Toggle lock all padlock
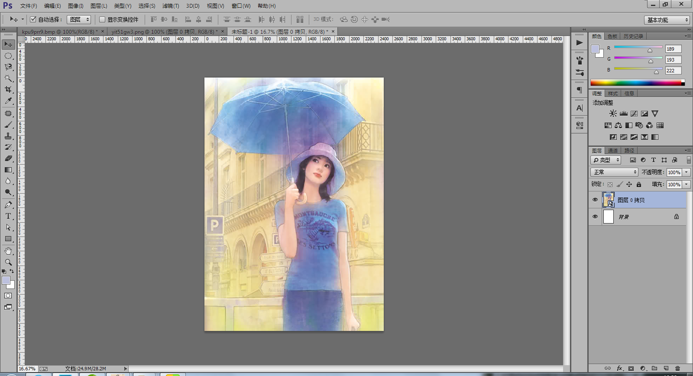 (x=639, y=185)
